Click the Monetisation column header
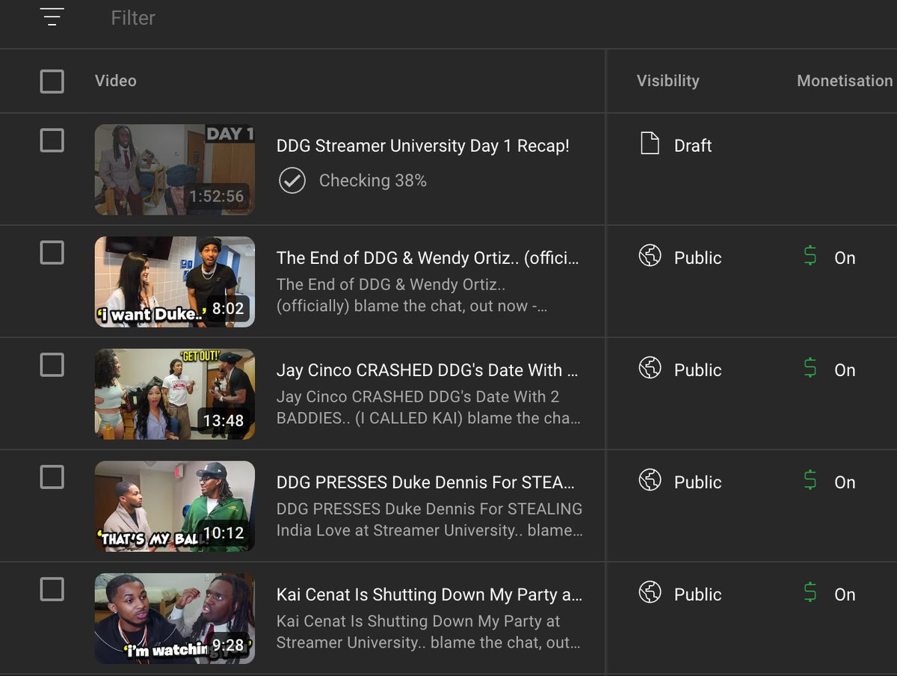The image size is (897, 676). pos(845,81)
